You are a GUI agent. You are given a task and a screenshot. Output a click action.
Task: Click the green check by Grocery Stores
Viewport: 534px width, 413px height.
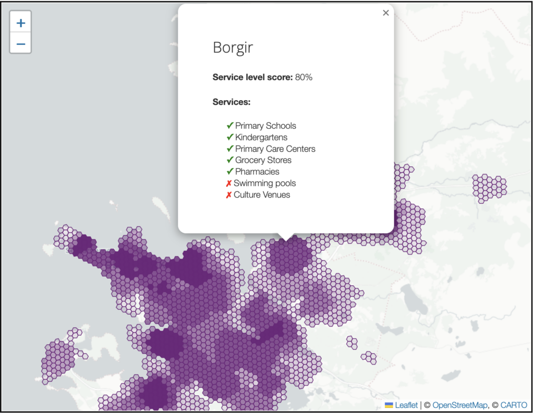point(229,160)
